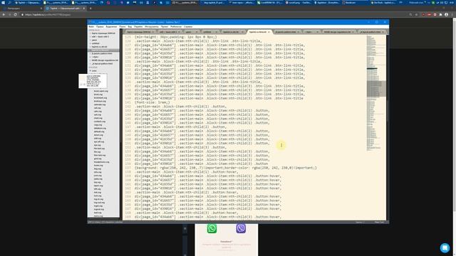The width and height of the screenshot is (456, 256).
Task: Open the Проект menu
Action: (165, 27)
